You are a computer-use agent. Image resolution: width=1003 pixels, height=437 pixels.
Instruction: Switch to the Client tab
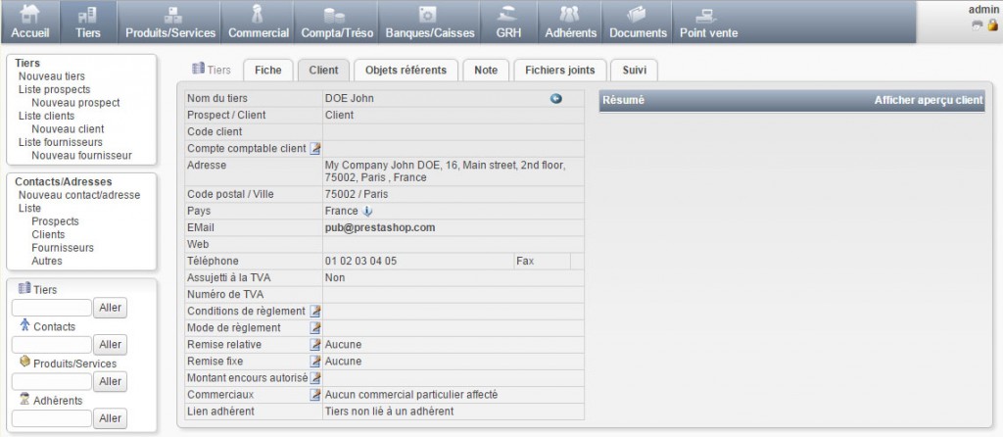[323, 71]
